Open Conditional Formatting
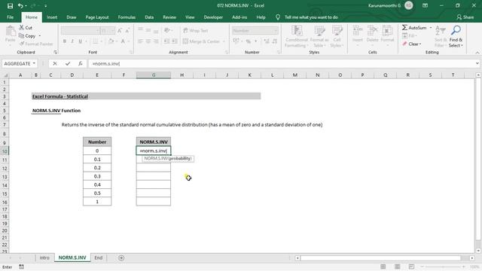The height and width of the screenshot is (271, 482). pyautogui.click(x=296, y=36)
